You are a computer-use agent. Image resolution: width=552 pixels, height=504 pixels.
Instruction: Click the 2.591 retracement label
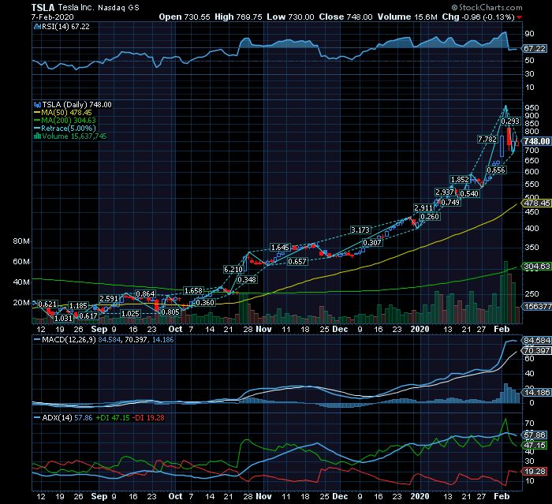click(x=109, y=299)
